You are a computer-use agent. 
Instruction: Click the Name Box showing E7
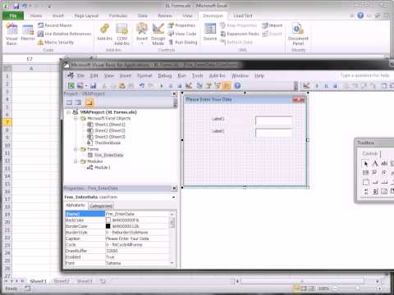(30, 59)
